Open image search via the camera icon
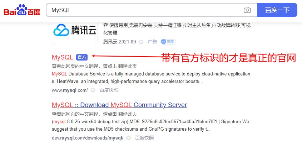Screen dimensions: 302x147 pyautogui.click(x=247, y=10)
